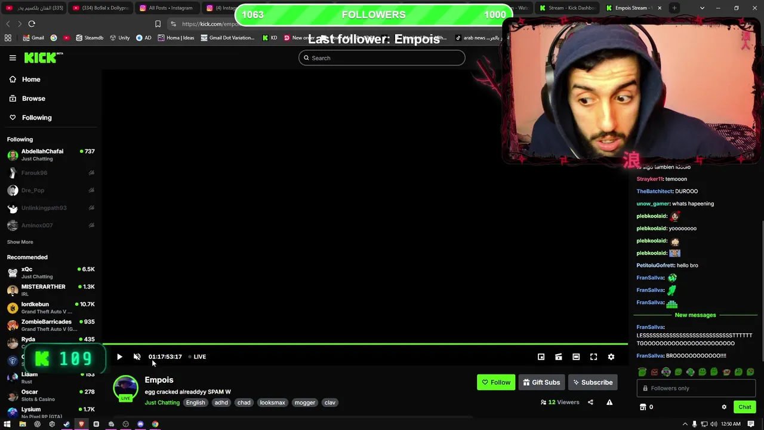The height and width of the screenshot is (430, 764).
Task: Click the Gift Subs button
Action: click(x=541, y=382)
